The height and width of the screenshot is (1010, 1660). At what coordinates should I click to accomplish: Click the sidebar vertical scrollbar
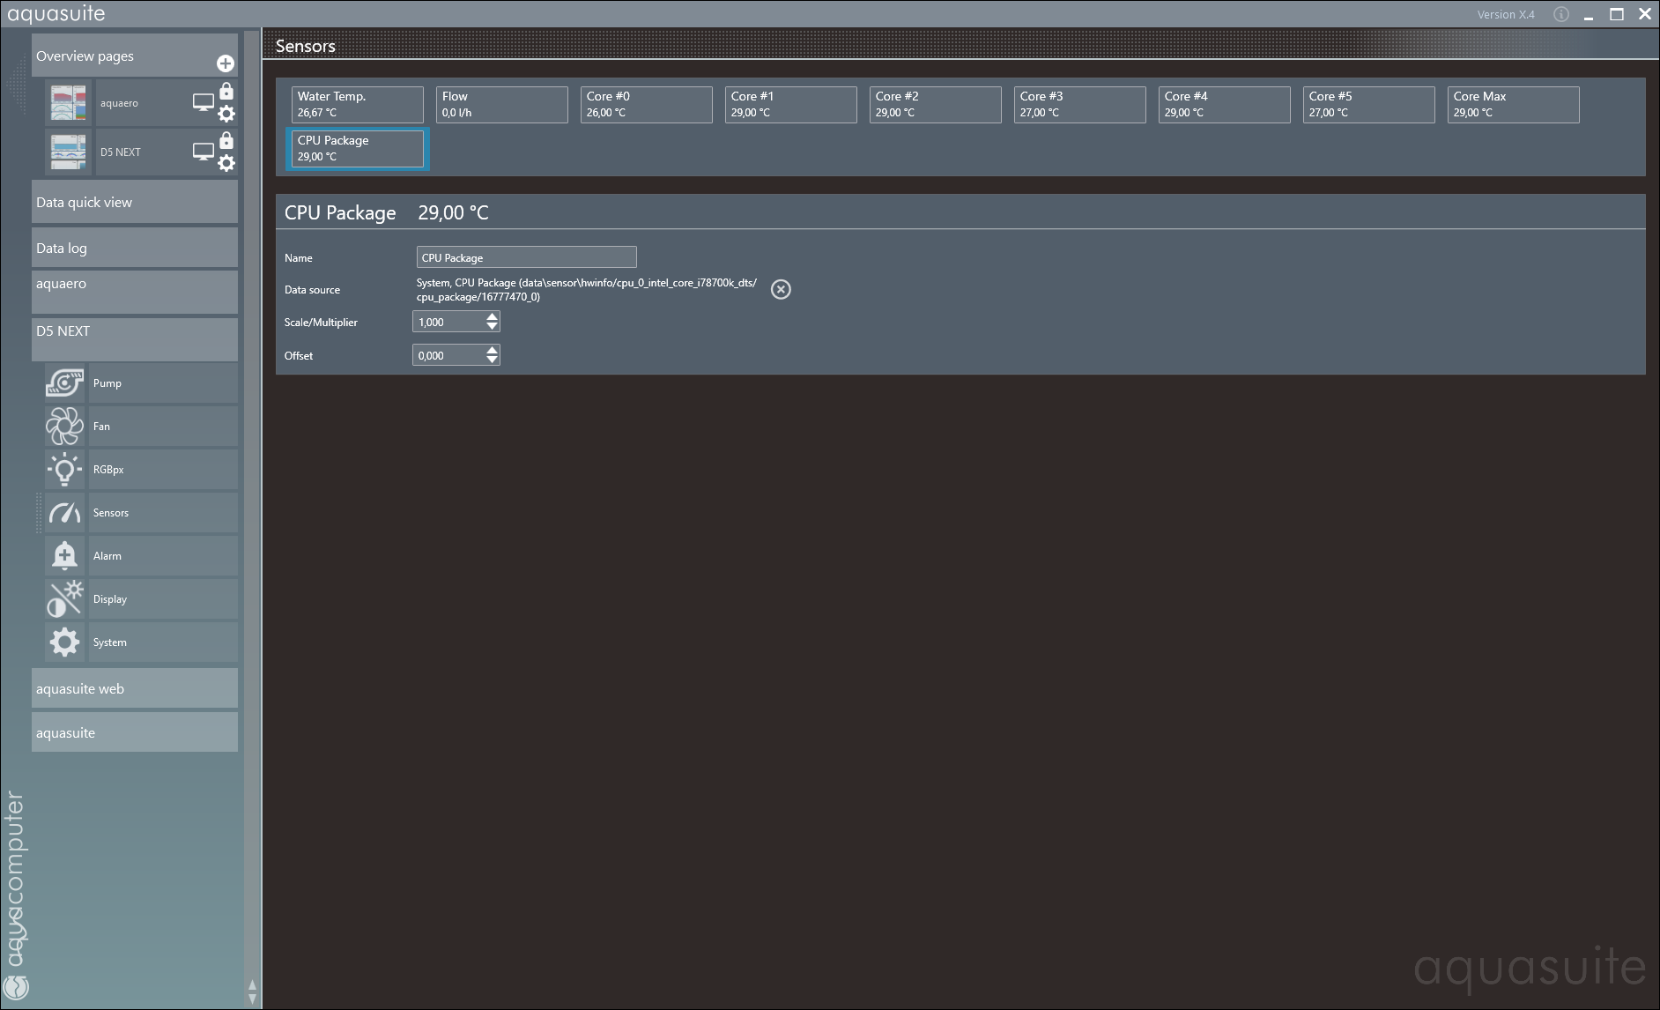252,511
